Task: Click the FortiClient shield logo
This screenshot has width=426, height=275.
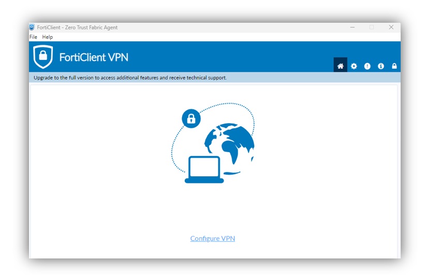Action: click(x=43, y=57)
